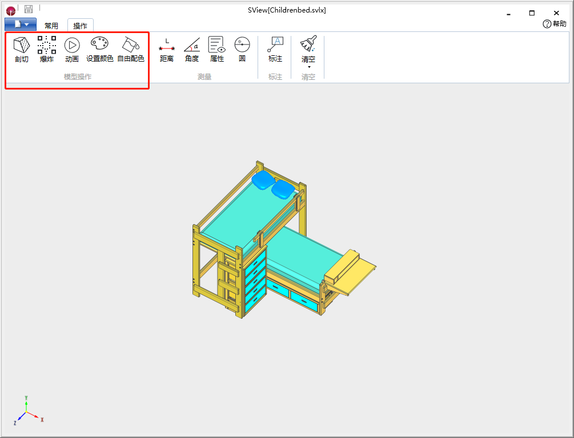Image resolution: width=574 pixels, height=438 pixels.
Task: Open the blue file menu dropdown
Action: [21, 25]
